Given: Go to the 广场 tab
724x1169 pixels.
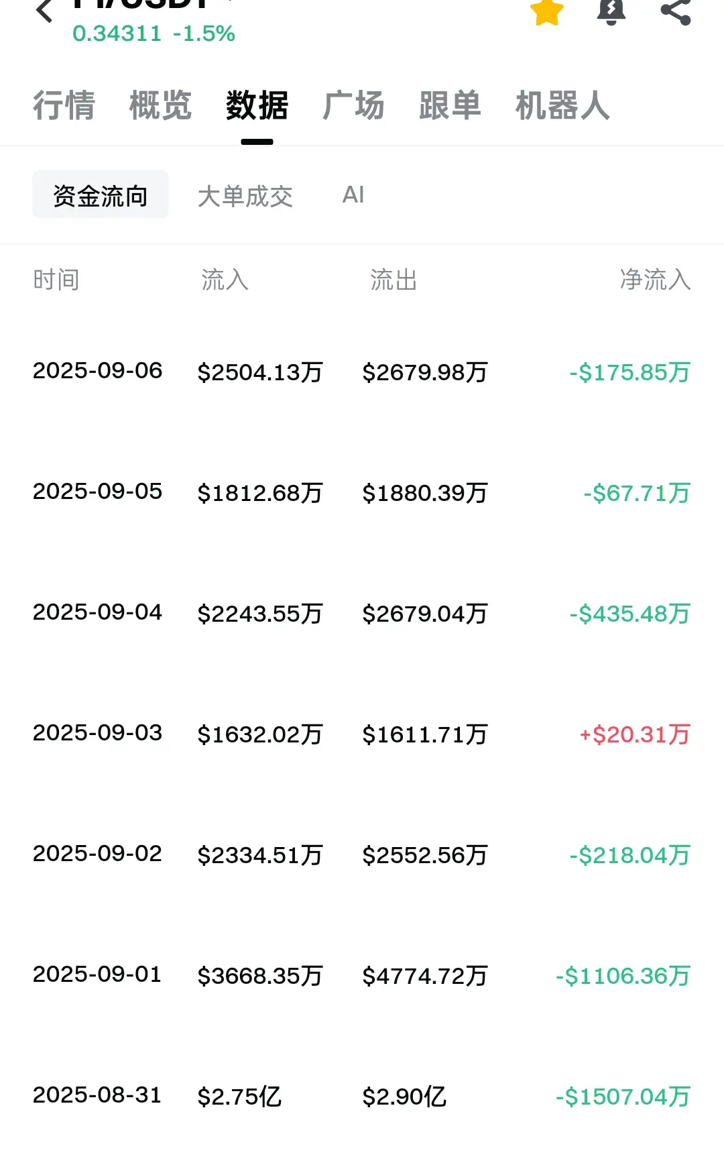Looking at the screenshot, I should click(354, 106).
